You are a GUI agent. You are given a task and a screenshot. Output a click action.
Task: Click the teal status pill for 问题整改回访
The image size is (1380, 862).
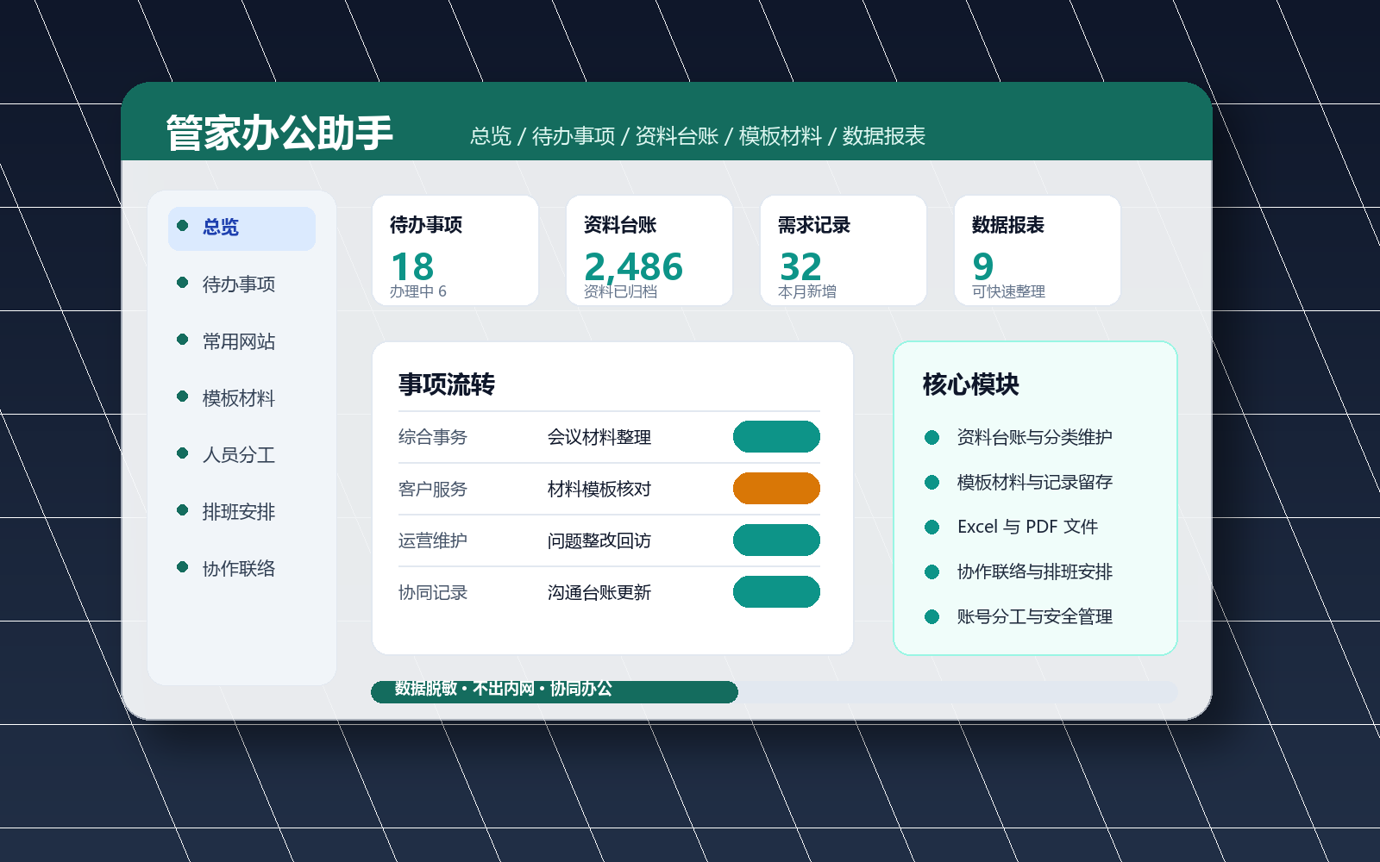coord(776,540)
